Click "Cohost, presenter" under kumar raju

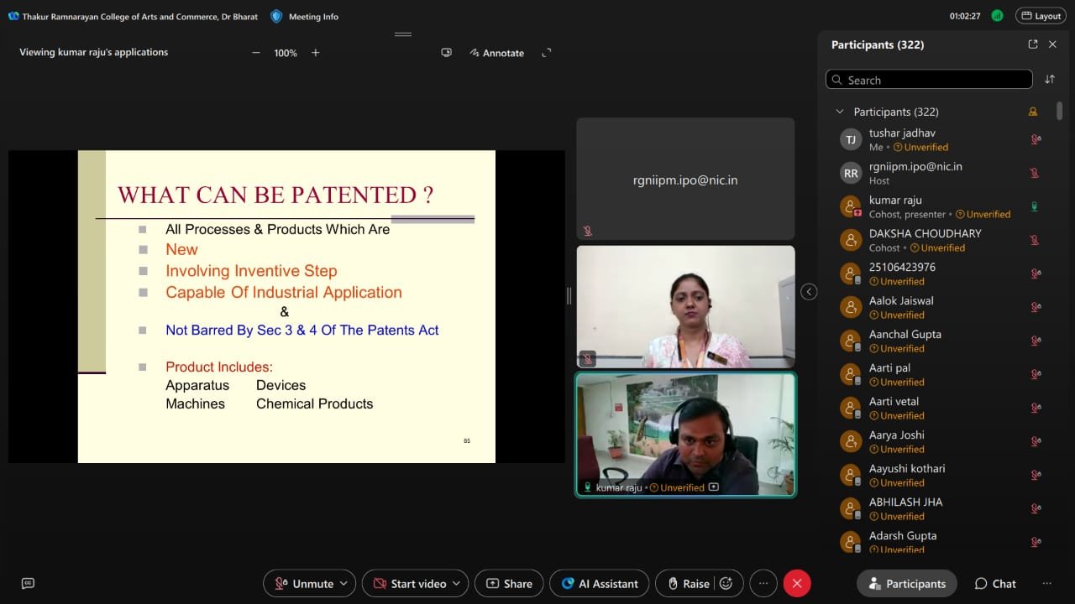coord(907,215)
